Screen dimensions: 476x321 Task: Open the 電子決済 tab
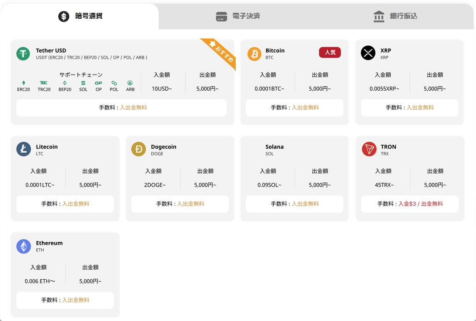[x=238, y=16]
